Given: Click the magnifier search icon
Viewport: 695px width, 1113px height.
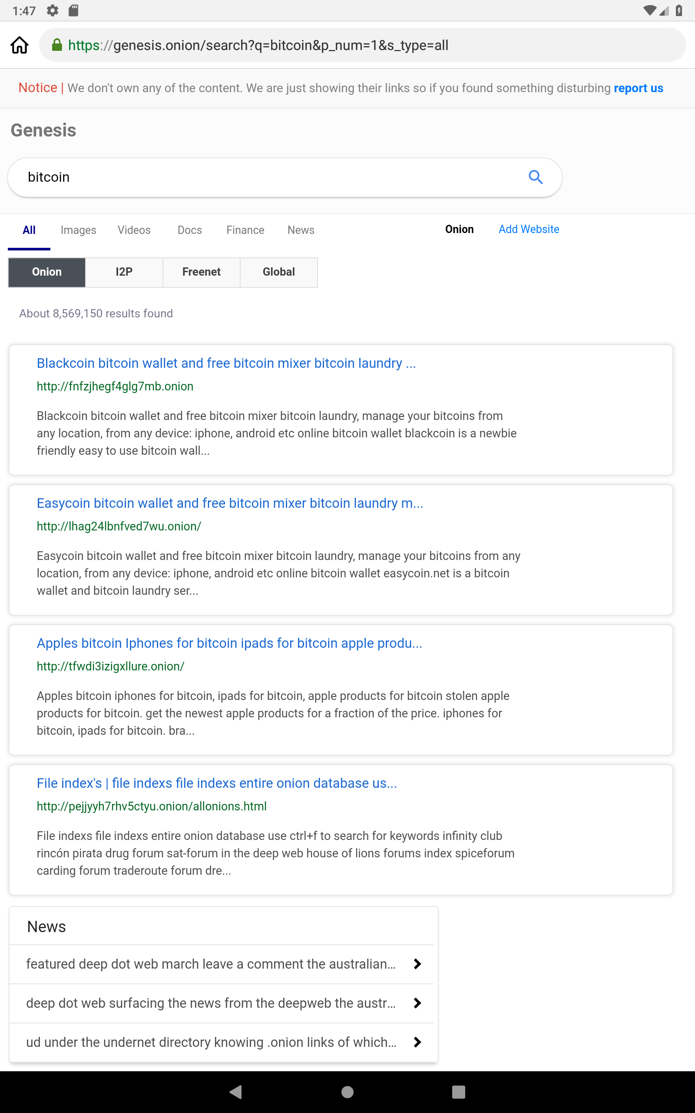Looking at the screenshot, I should 536,177.
